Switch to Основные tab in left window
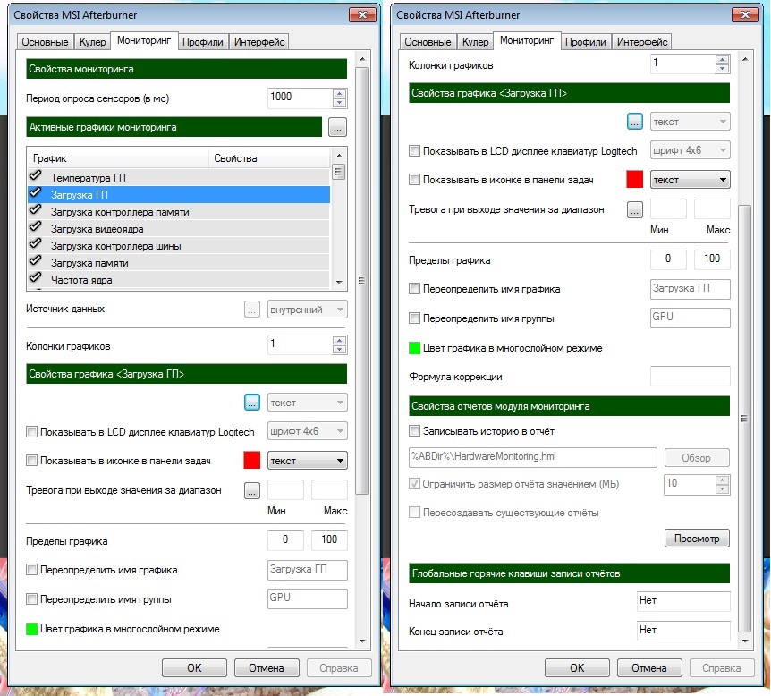This screenshot has height=696, width=771. point(45,42)
